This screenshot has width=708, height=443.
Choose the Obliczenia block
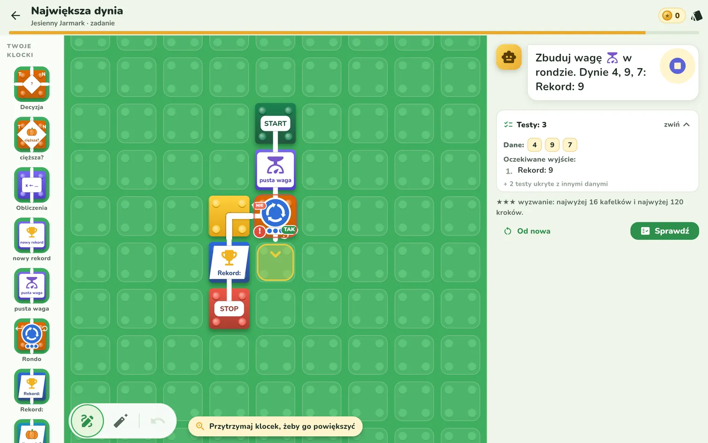[31, 185]
